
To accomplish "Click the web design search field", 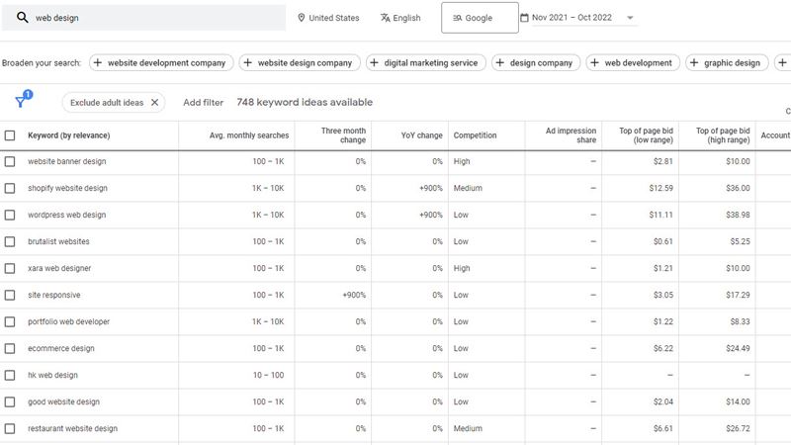I will tap(143, 18).
